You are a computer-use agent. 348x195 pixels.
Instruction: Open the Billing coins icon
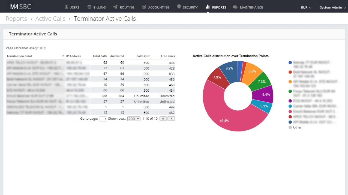(89, 7)
